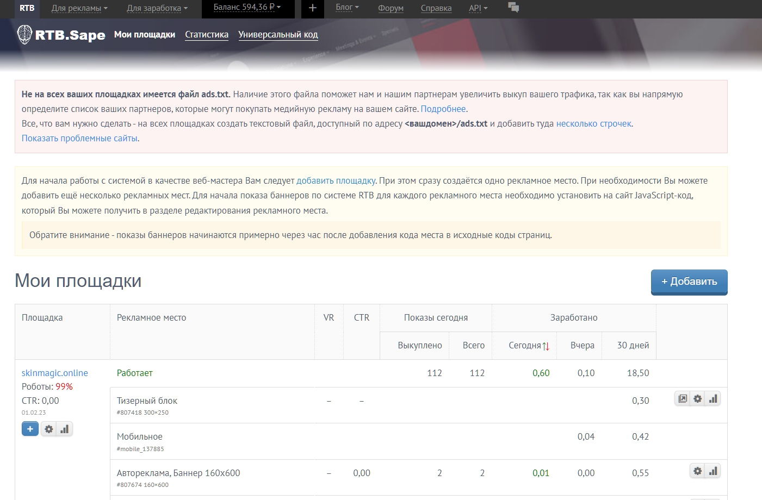Open the Универсальный код tab

tap(278, 35)
